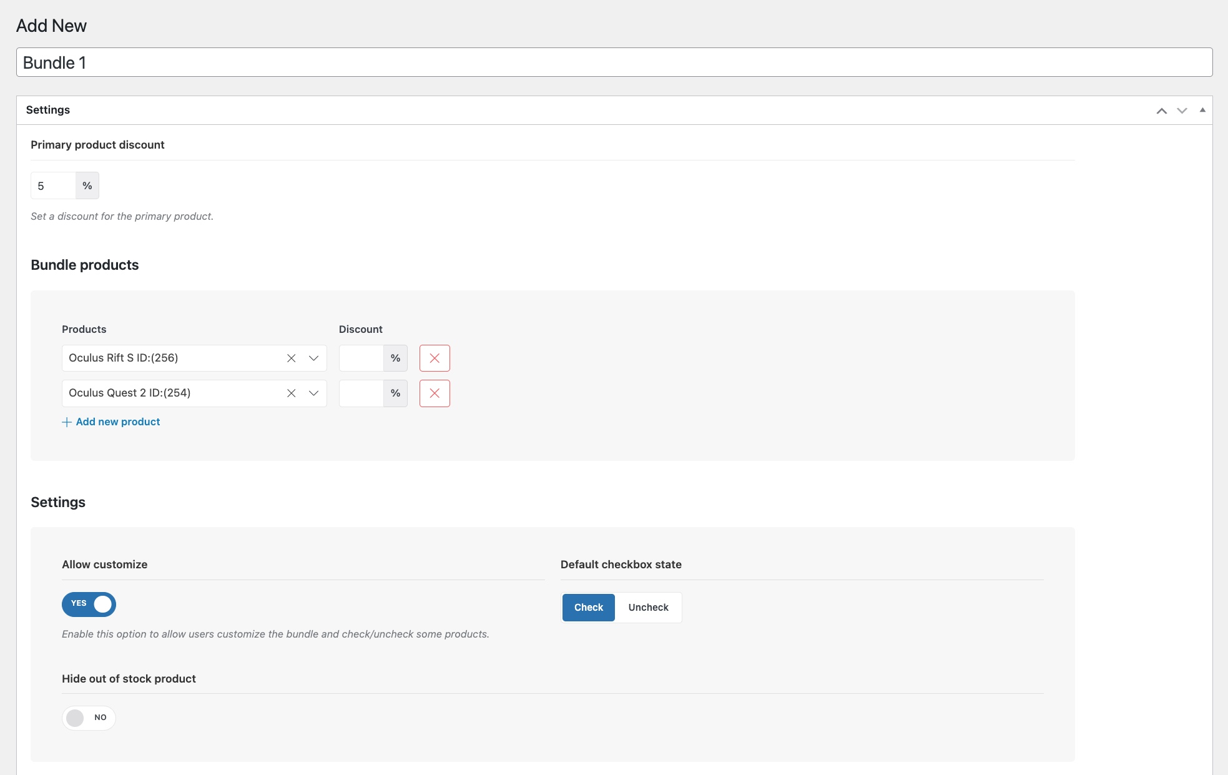The width and height of the screenshot is (1228, 775).
Task: Click the Add New page heading
Action: tap(51, 26)
